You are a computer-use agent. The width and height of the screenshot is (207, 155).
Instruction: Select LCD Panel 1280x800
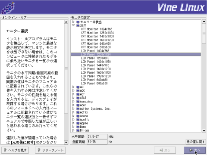(x=95, y=58)
